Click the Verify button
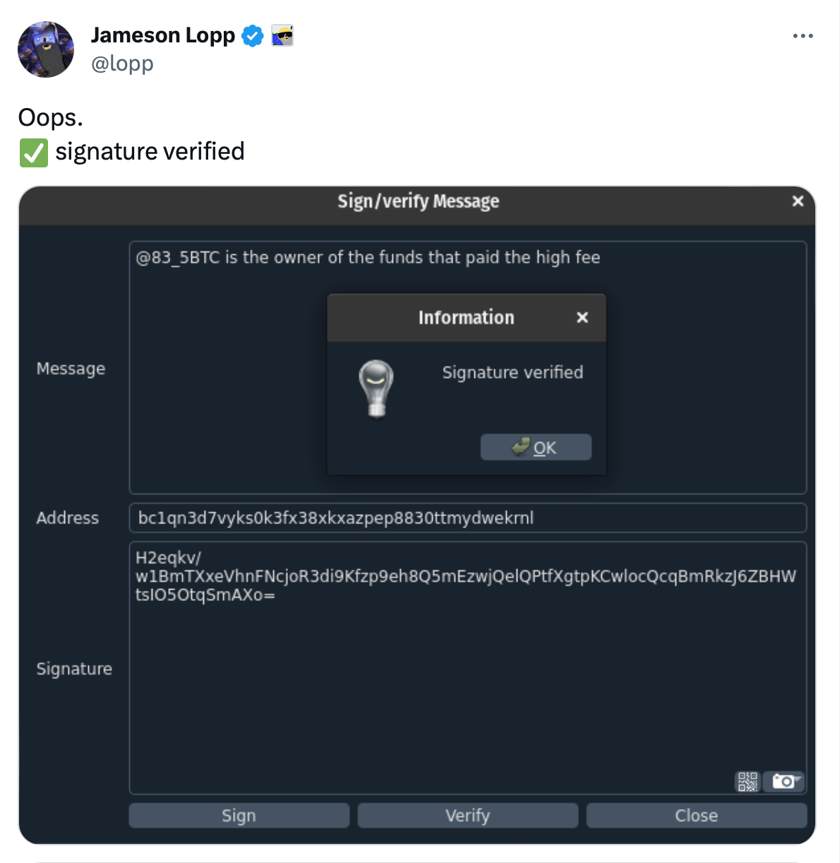The width and height of the screenshot is (840, 863). click(468, 816)
